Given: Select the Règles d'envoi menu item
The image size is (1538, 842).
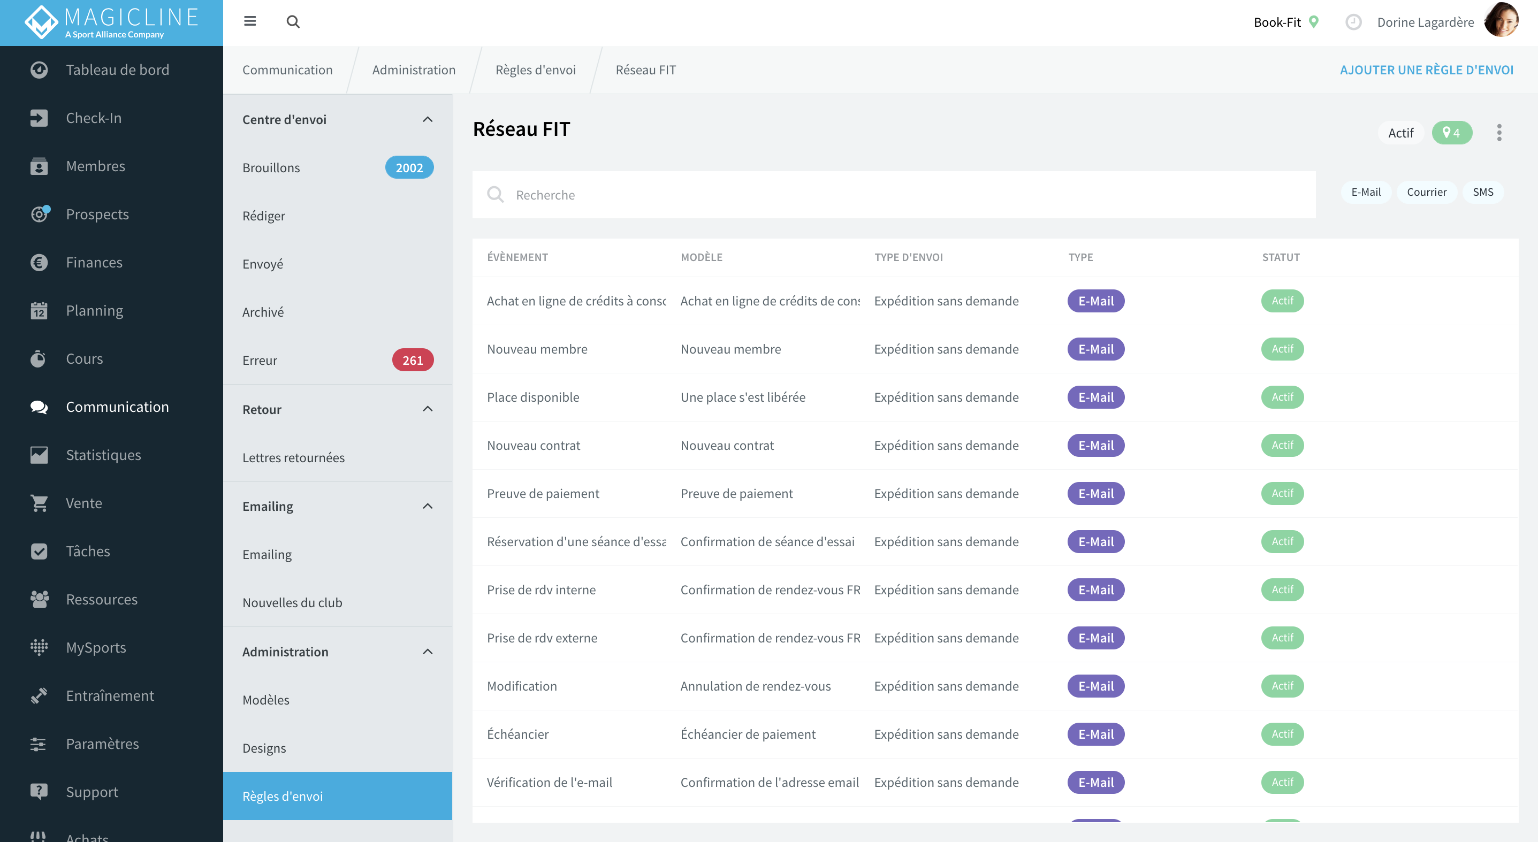Looking at the screenshot, I should pos(338,796).
